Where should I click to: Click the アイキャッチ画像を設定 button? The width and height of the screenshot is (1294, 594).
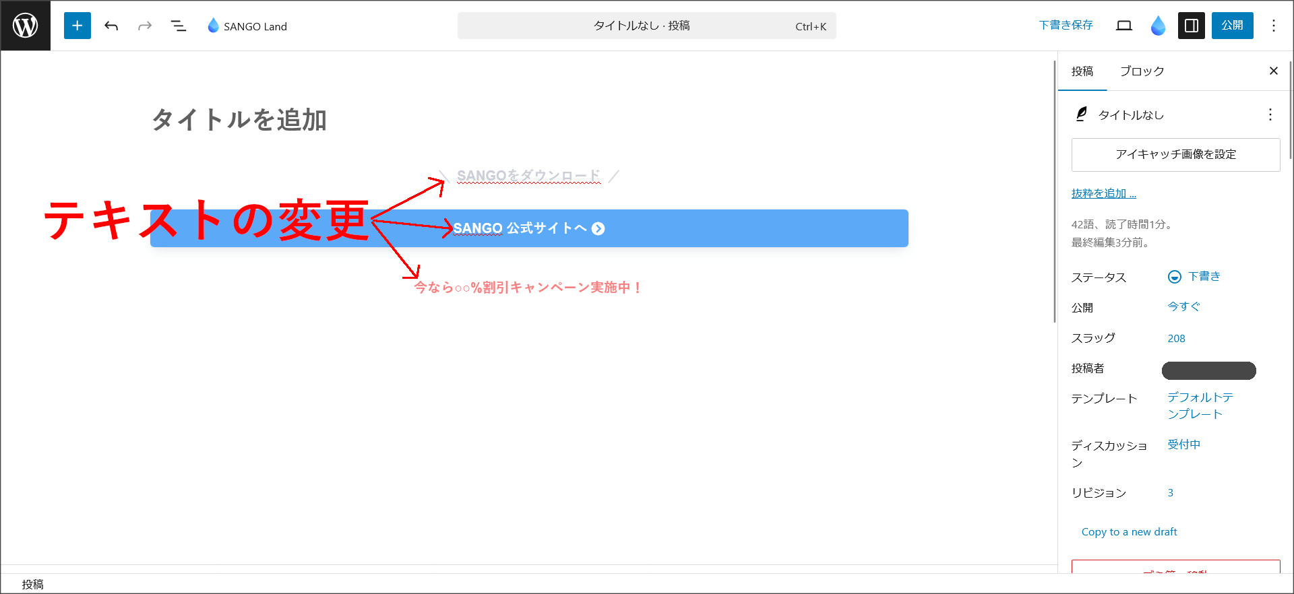(1175, 155)
